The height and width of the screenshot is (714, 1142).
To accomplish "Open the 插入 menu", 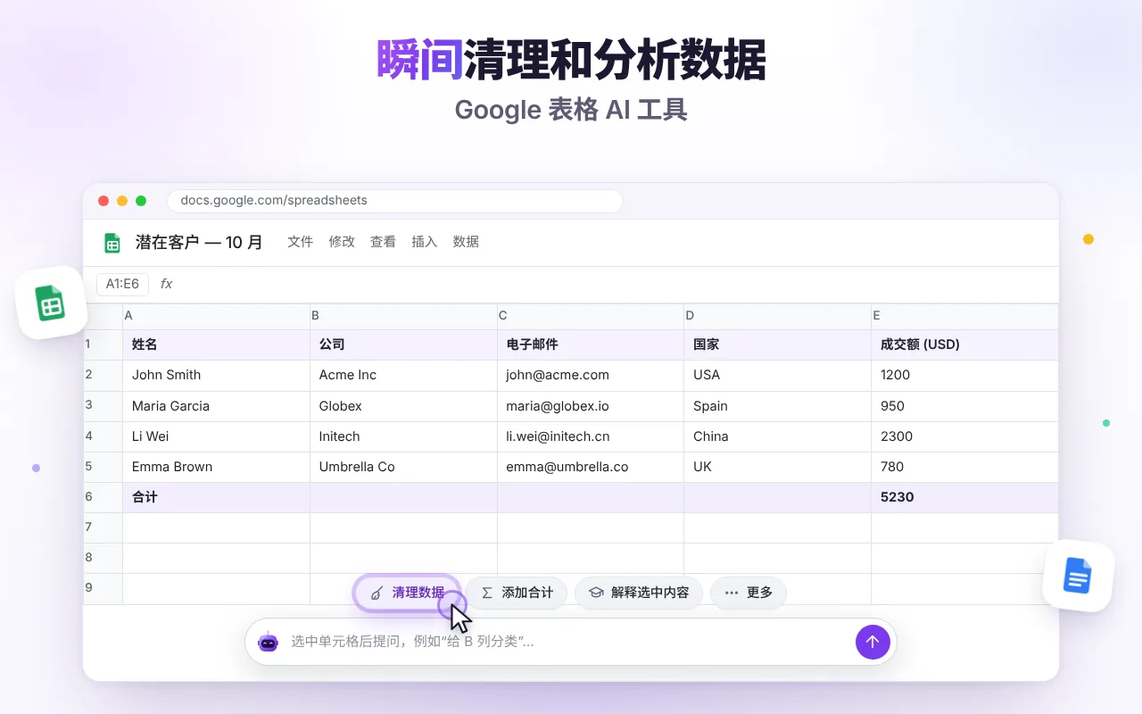I will click(x=425, y=242).
